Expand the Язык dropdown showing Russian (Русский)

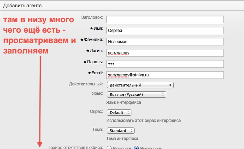pos(136,94)
